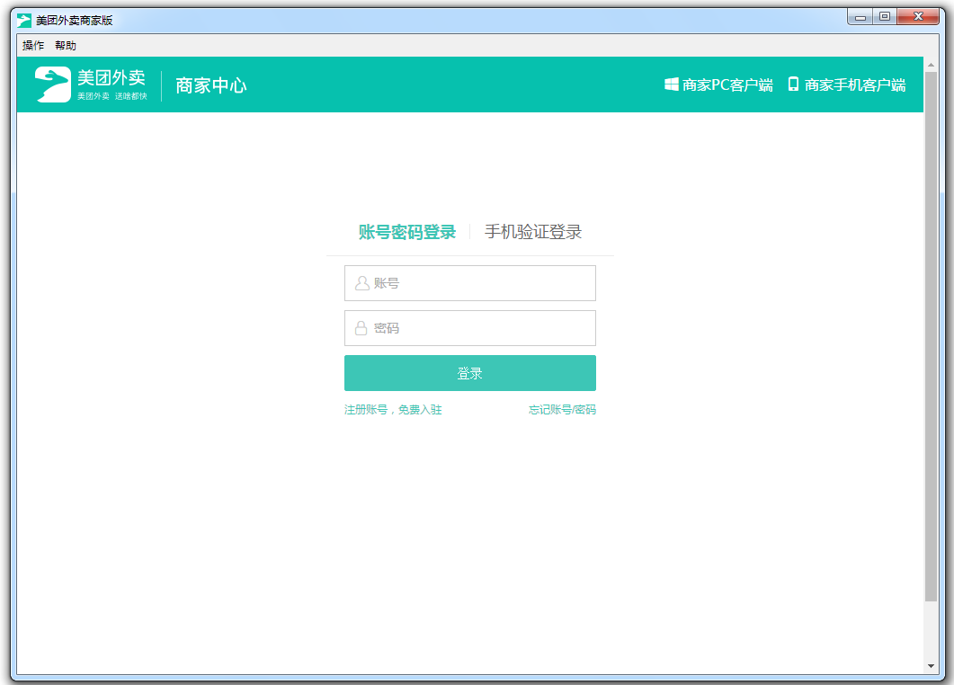
Task: Click the Windows icon beside 商家PC客户端
Action: point(671,85)
